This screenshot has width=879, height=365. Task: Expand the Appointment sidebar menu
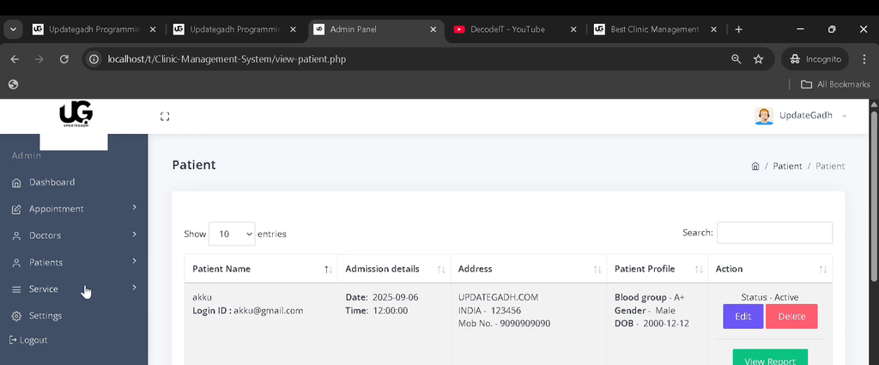tap(74, 209)
